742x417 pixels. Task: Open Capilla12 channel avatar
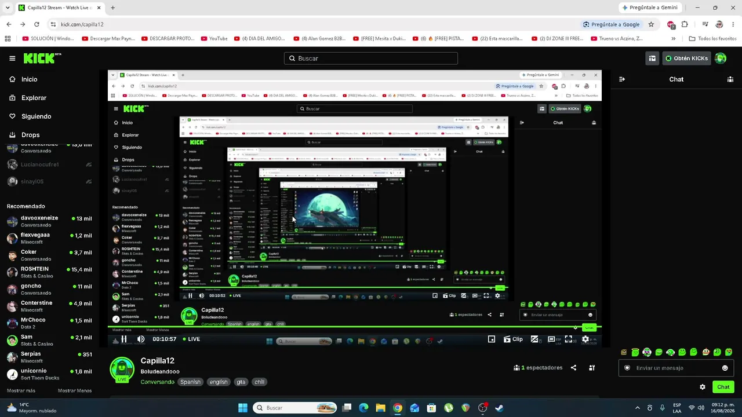point(122,370)
